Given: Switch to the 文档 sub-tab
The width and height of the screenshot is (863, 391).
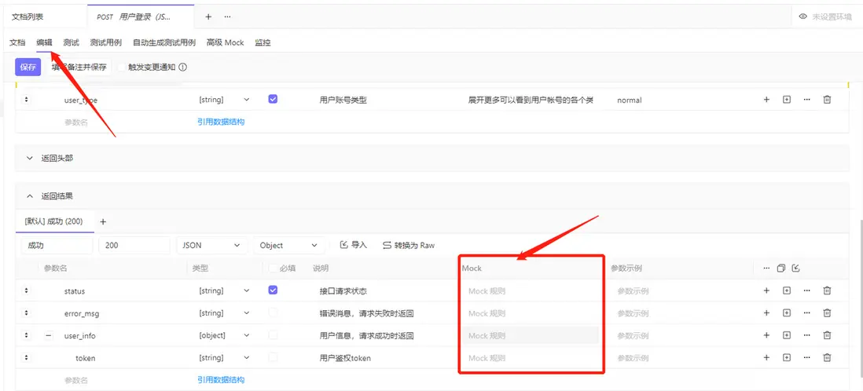Looking at the screenshot, I should [17, 42].
